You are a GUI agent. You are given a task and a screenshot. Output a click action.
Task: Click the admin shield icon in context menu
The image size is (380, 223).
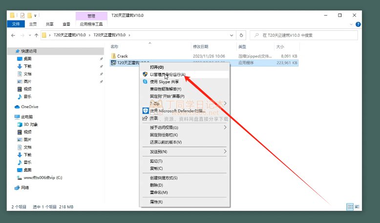pyautogui.click(x=145, y=74)
